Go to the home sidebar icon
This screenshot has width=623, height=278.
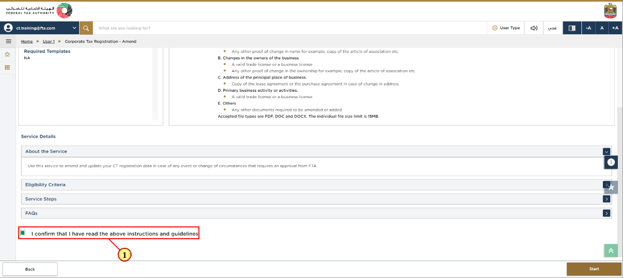pos(7,54)
